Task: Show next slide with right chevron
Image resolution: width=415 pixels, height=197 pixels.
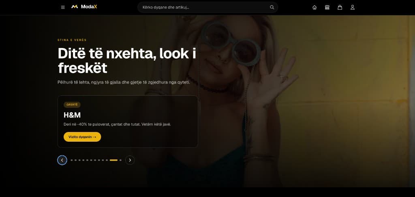Action: point(130,160)
